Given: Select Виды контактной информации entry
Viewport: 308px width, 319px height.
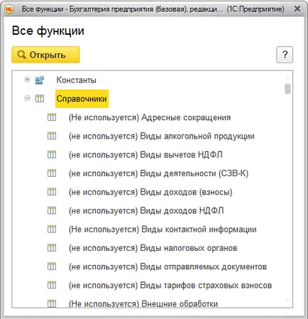Looking at the screenshot, I should pyautogui.click(x=163, y=229).
